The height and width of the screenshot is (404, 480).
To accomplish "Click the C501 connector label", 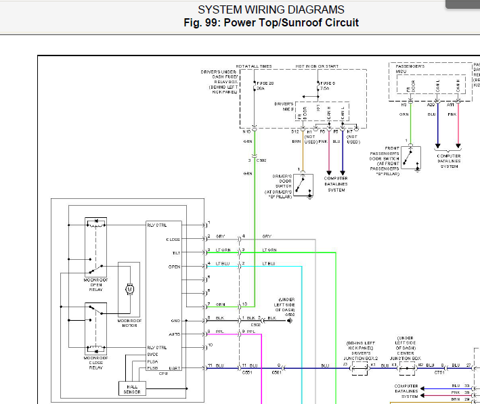I will 277,373.
